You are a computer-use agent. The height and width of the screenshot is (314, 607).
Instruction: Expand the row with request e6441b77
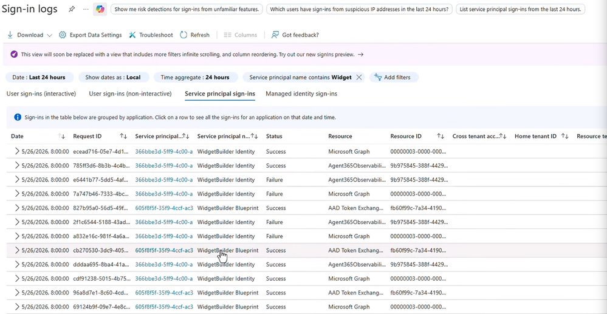pos(17,180)
